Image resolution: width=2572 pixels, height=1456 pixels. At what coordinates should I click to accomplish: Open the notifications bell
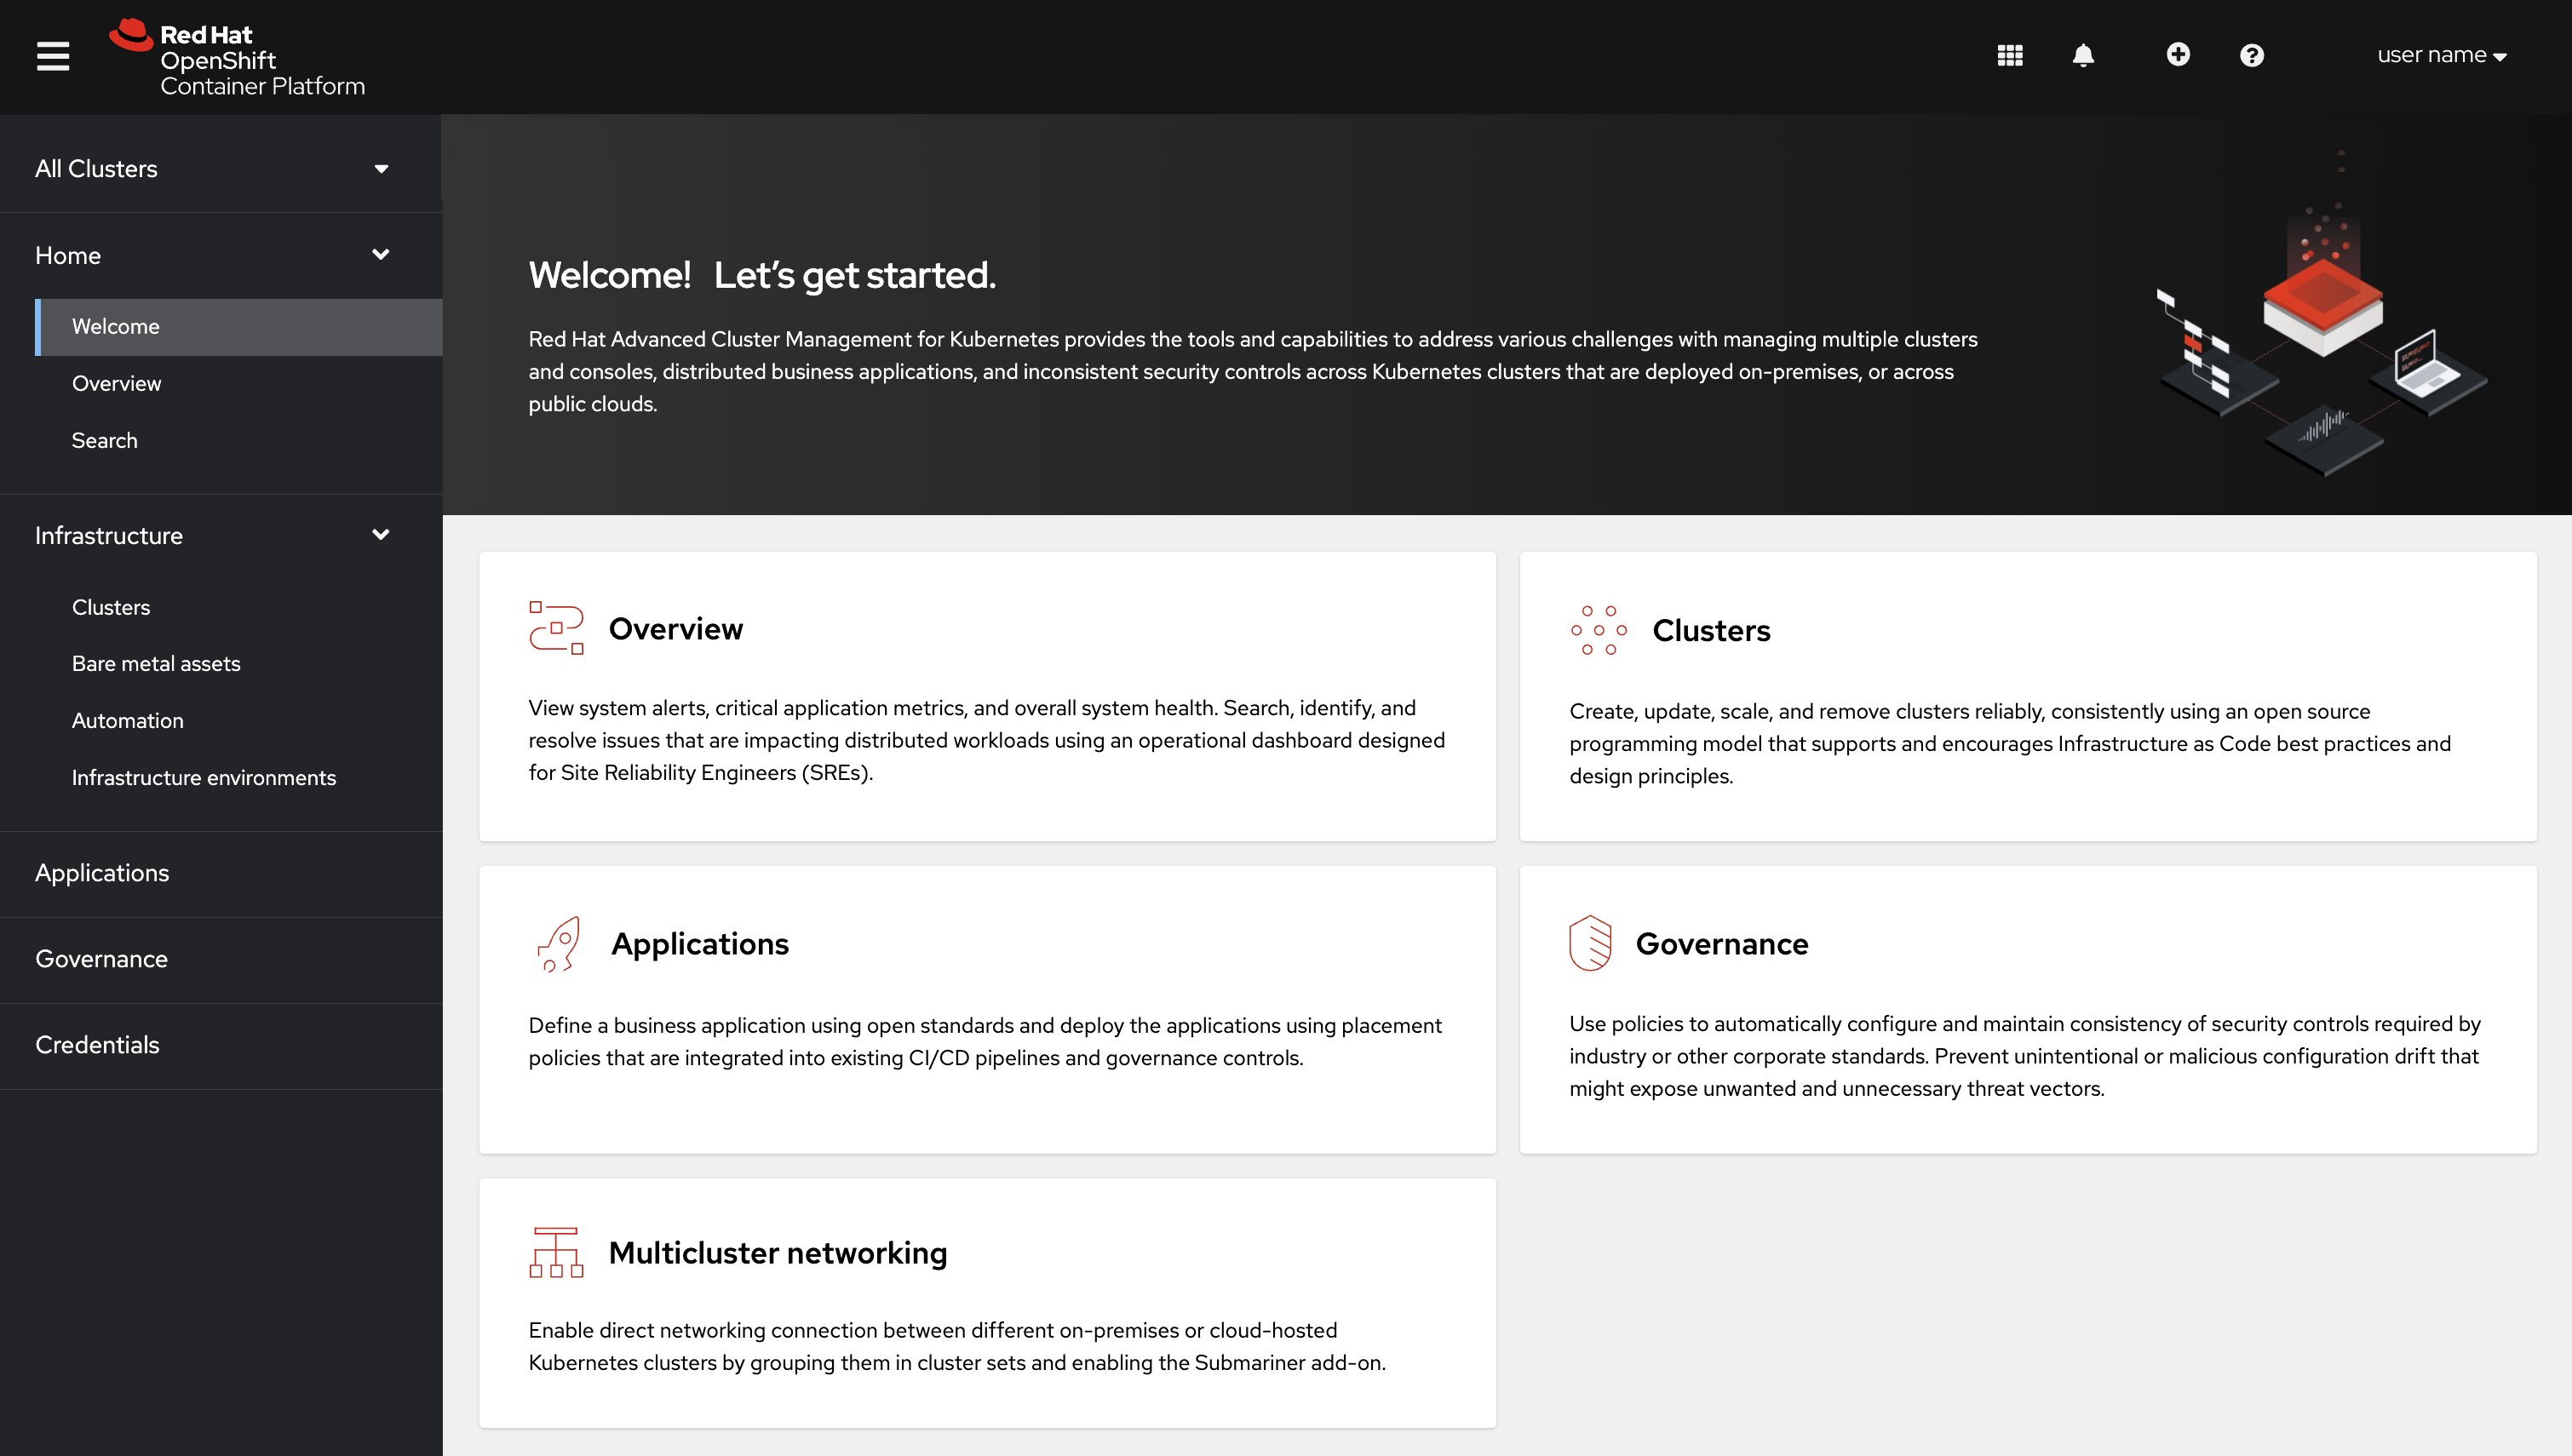coord(2083,56)
